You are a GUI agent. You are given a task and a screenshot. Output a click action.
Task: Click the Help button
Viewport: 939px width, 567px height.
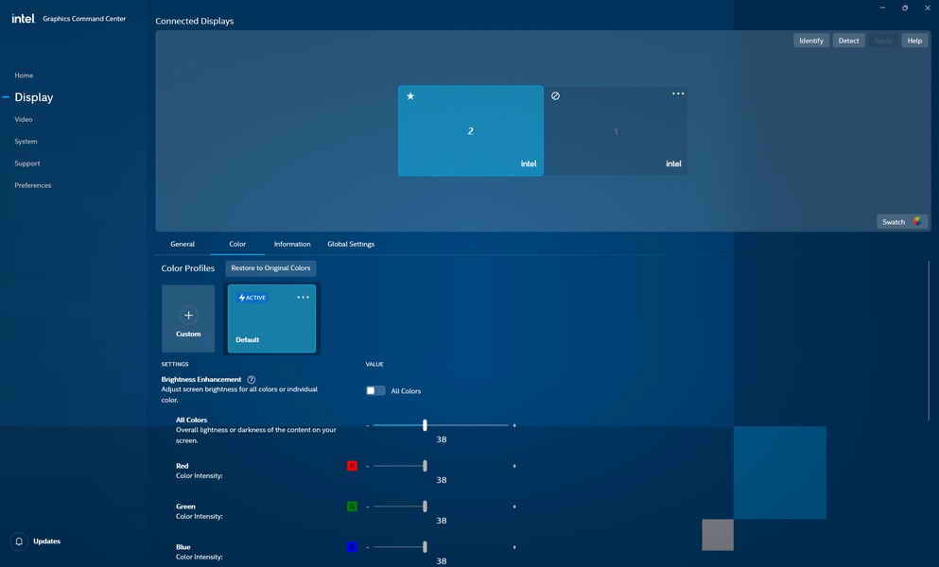click(914, 41)
